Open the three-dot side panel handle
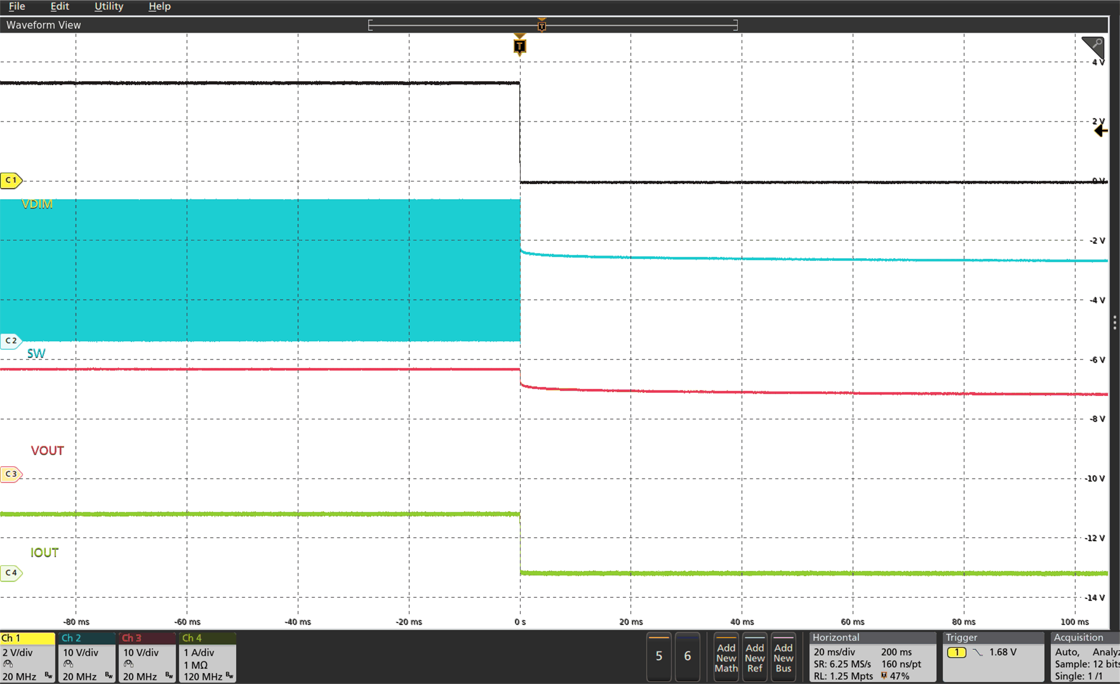The width and height of the screenshot is (1120, 684). click(x=1115, y=323)
